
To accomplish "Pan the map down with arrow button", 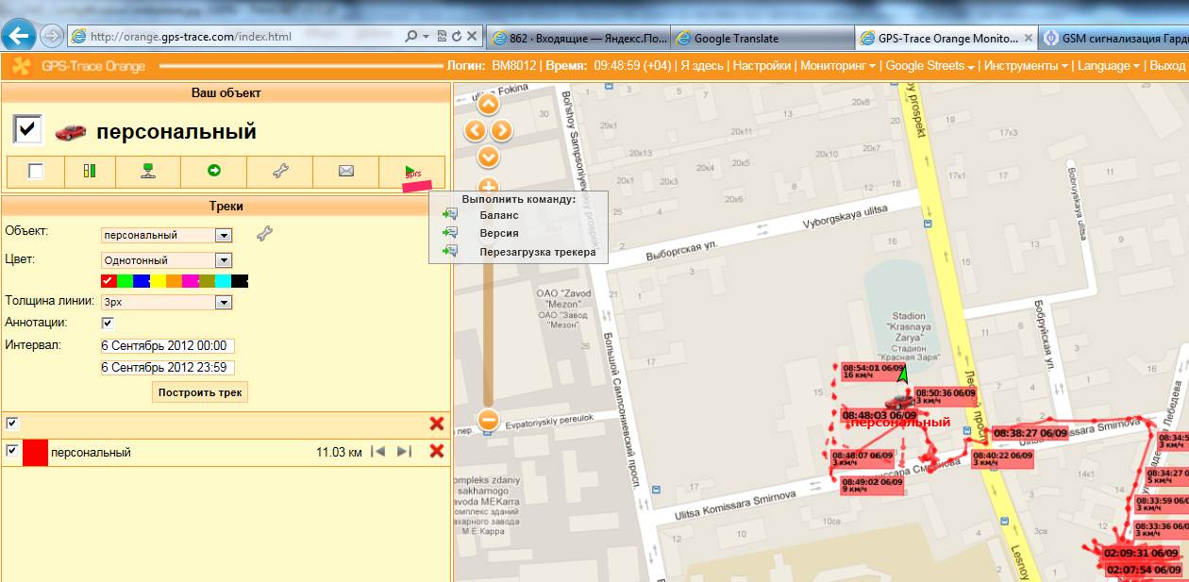I will point(488,157).
